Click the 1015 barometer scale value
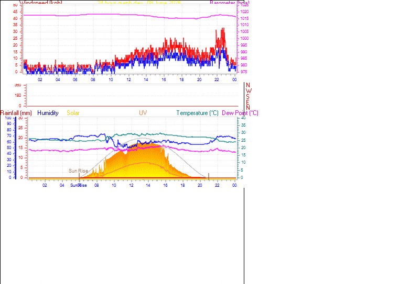Image resolution: width=399 pixels, height=284 pixels. 244,18
